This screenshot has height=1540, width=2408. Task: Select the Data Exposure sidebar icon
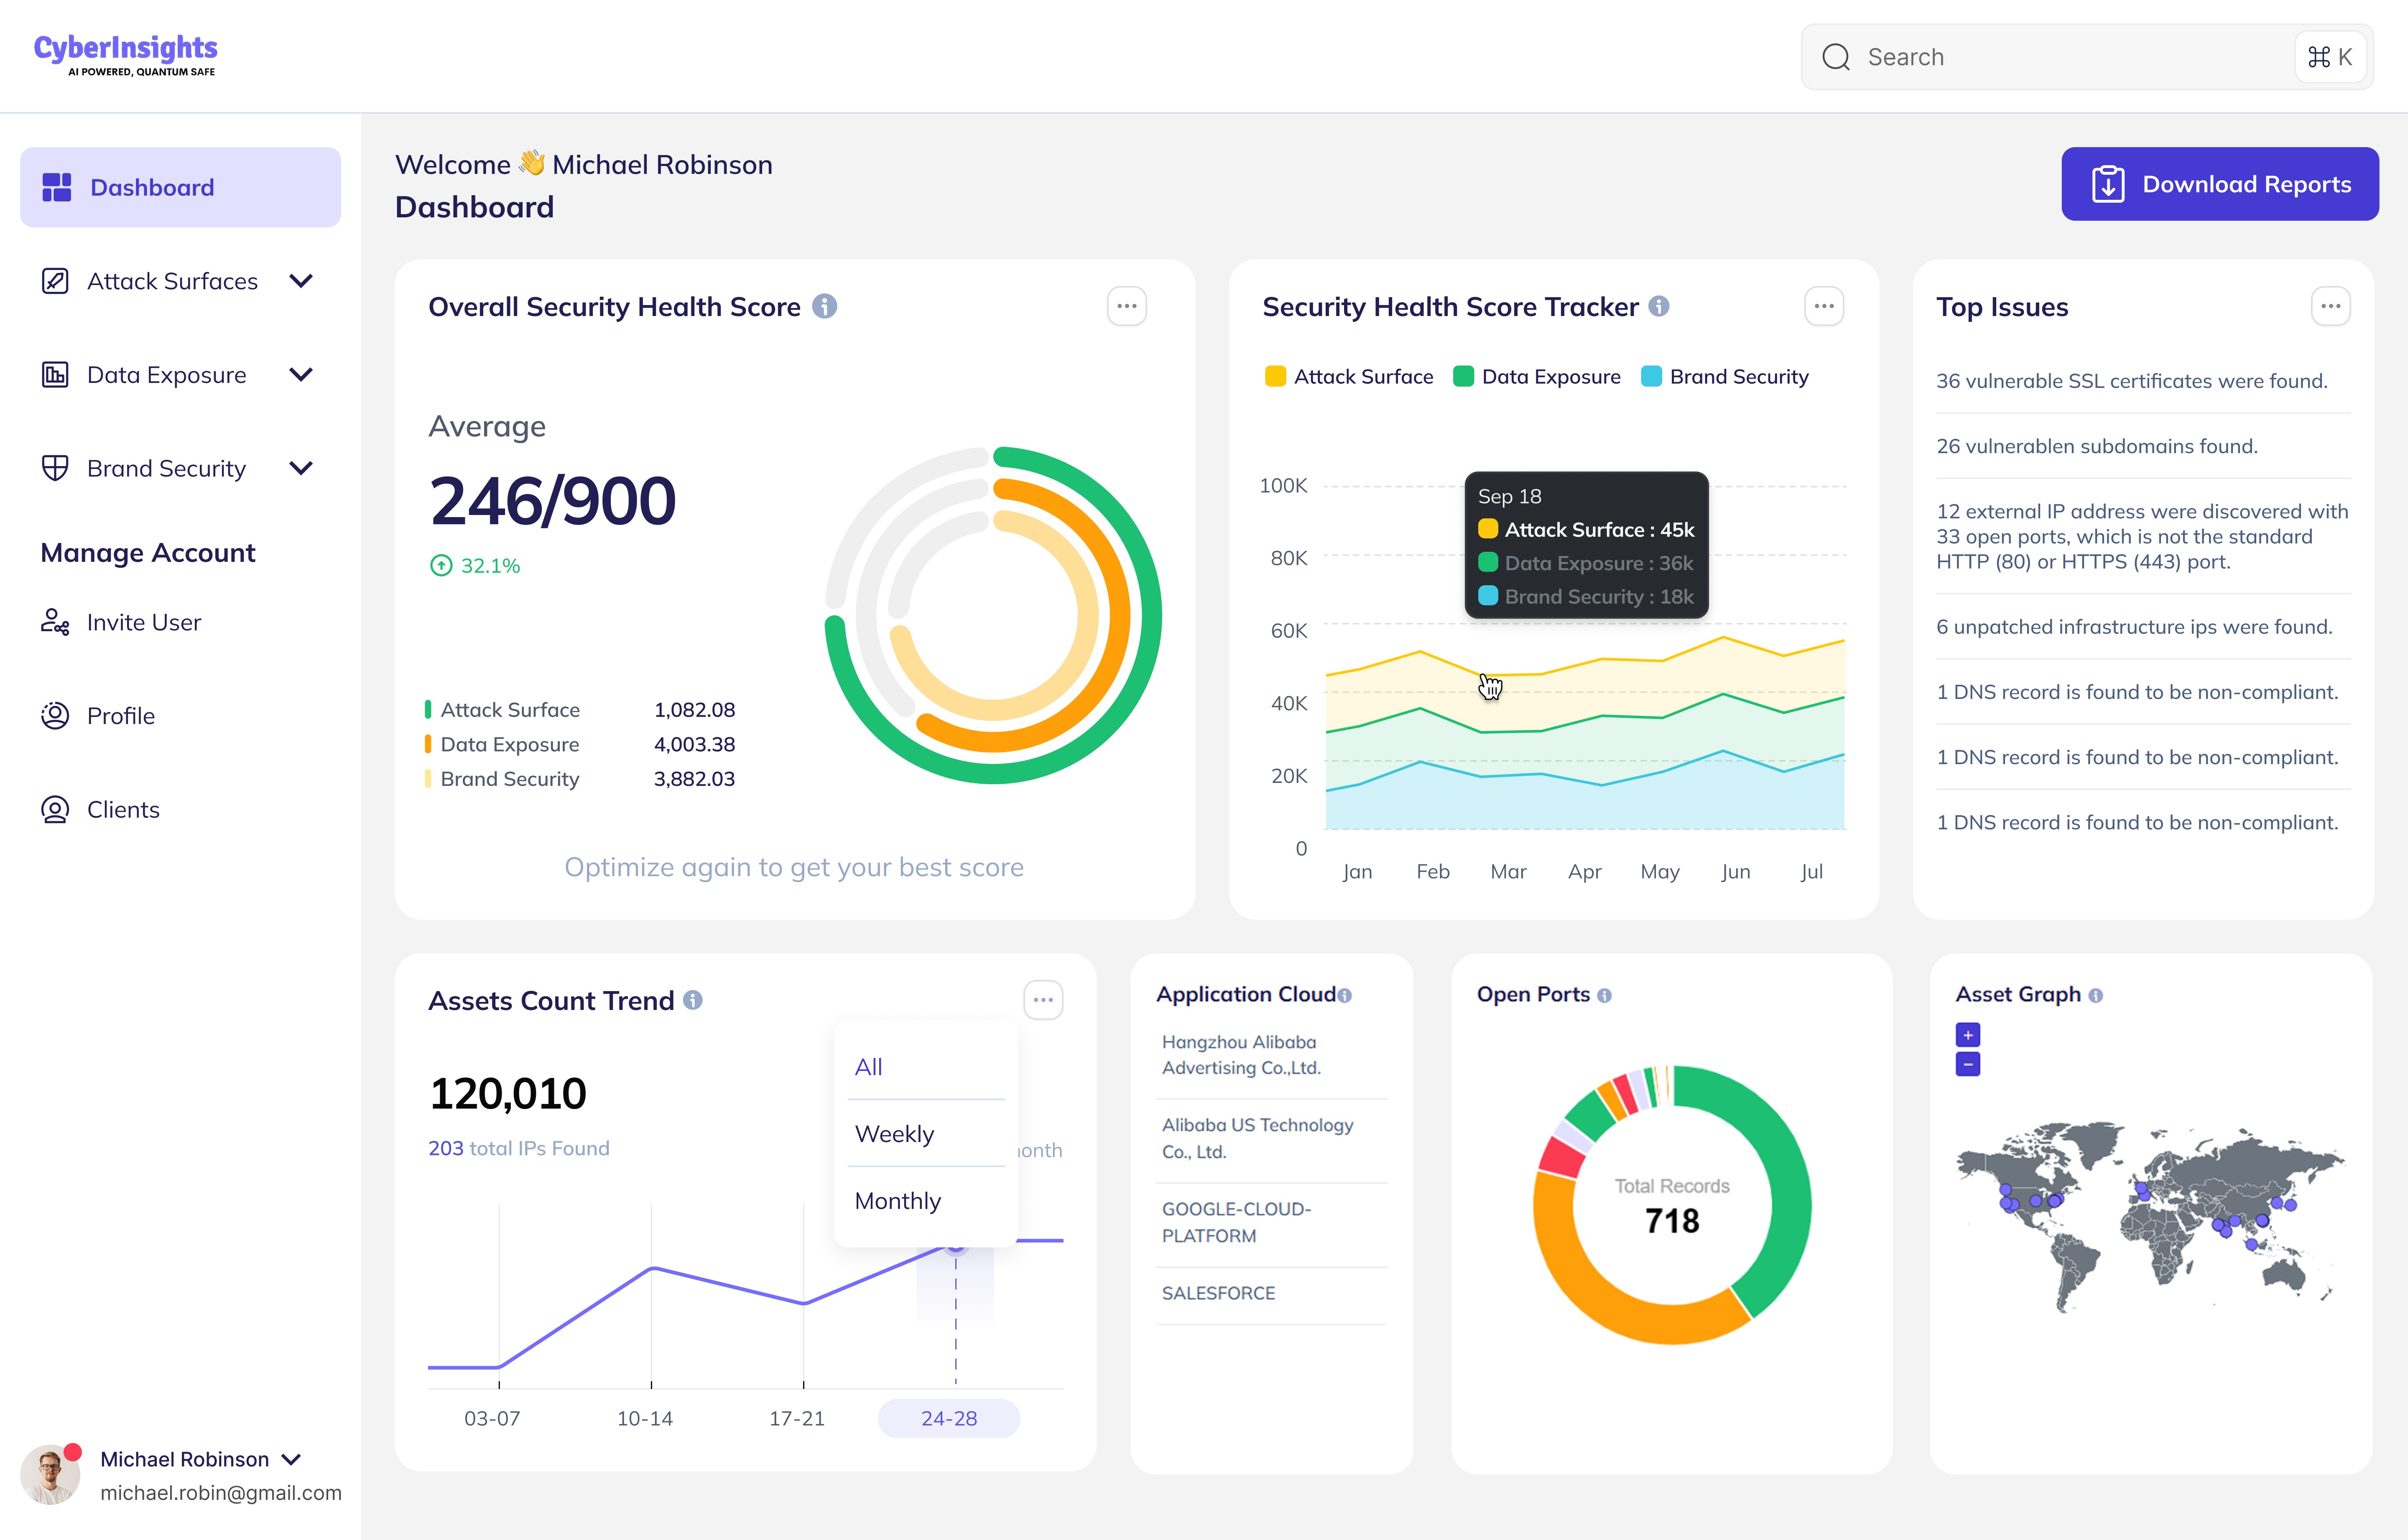point(55,374)
